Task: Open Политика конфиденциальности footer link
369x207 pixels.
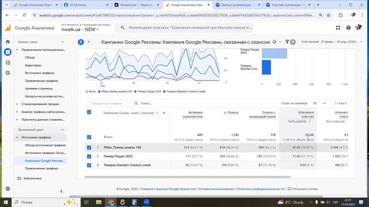Action: (x=260, y=189)
